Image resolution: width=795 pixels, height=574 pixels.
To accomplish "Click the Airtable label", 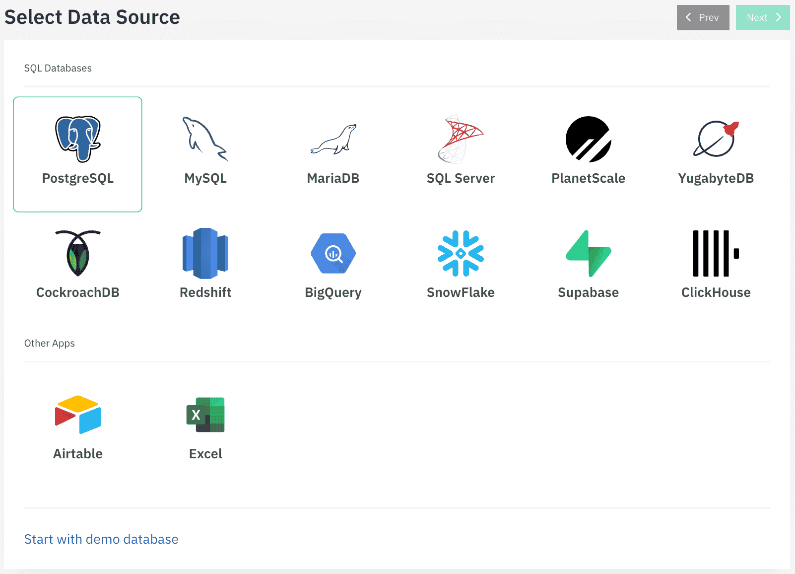I will [78, 454].
